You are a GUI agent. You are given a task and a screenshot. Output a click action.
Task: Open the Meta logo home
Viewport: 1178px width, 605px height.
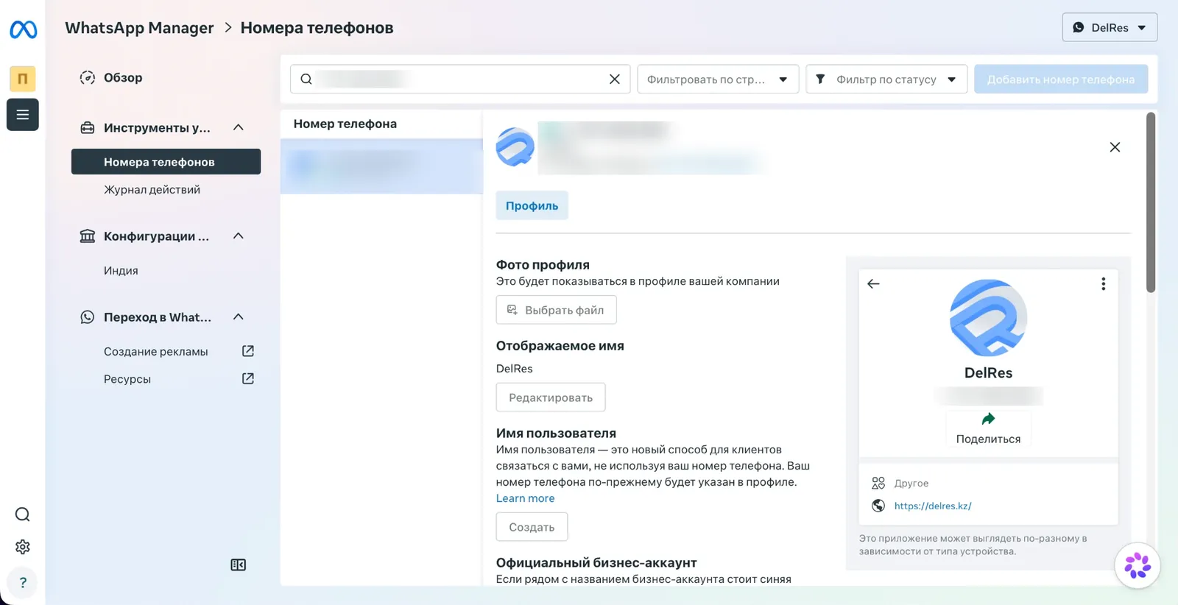23,29
